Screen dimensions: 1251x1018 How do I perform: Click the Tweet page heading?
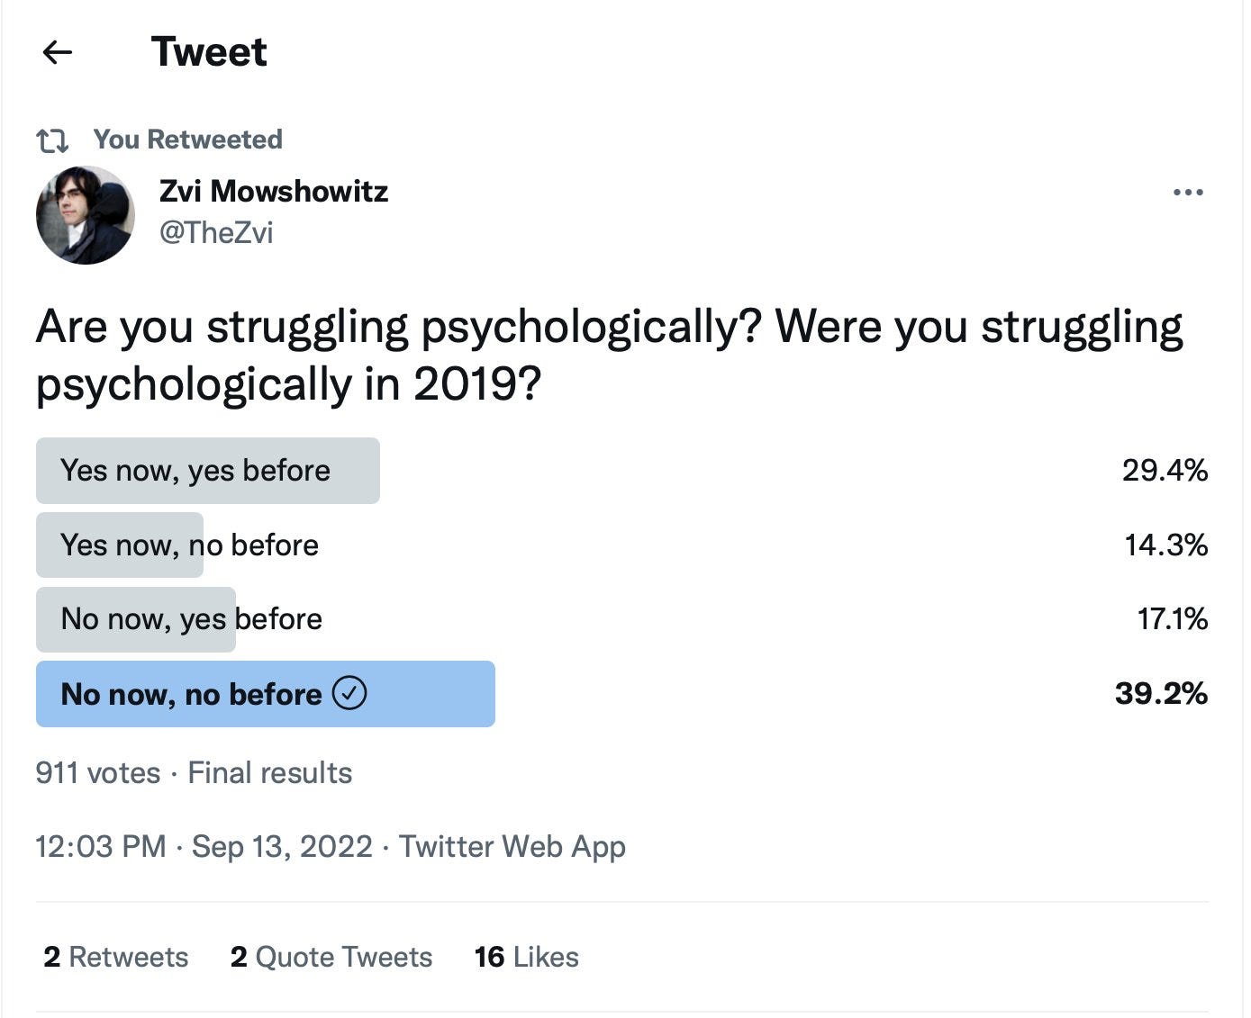(x=209, y=52)
